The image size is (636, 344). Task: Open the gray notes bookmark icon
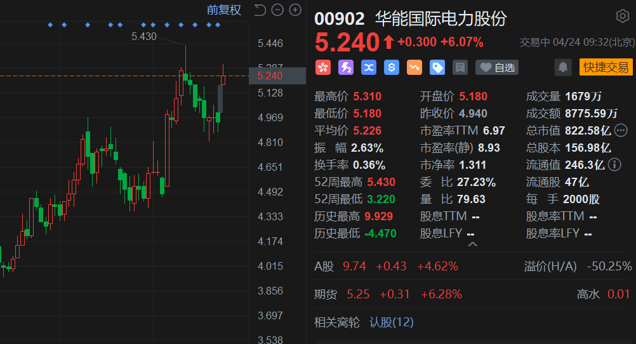point(460,67)
